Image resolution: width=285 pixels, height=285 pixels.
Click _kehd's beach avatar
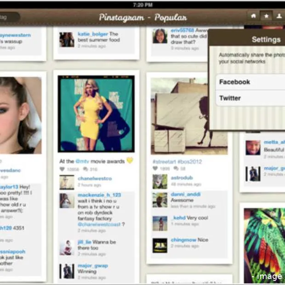click(160, 223)
